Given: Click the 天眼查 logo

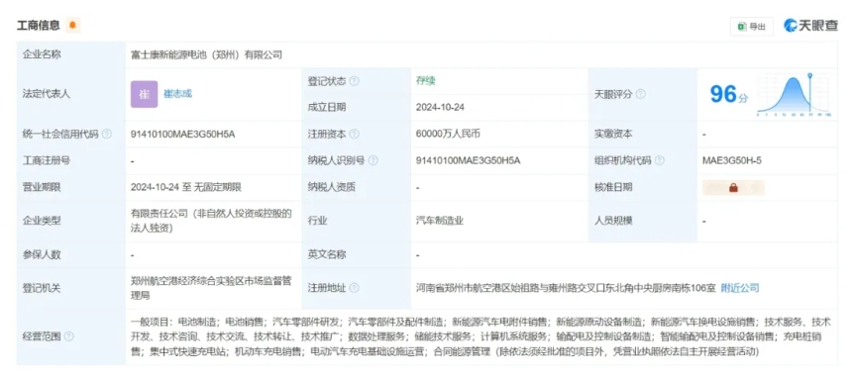Looking at the screenshot, I should 810,25.
